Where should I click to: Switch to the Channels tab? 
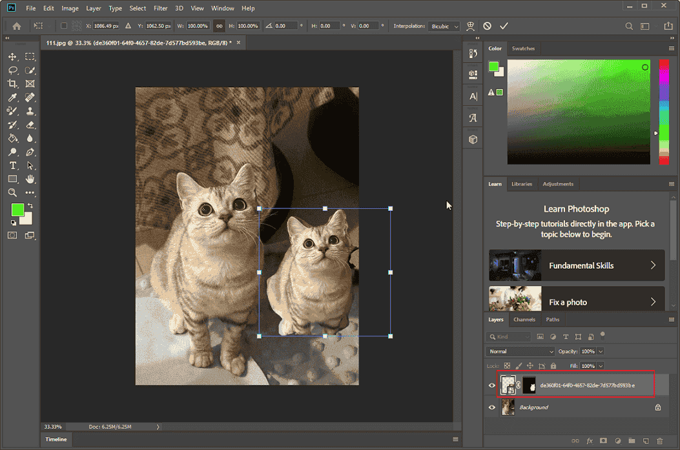click(x=524, y=319)
